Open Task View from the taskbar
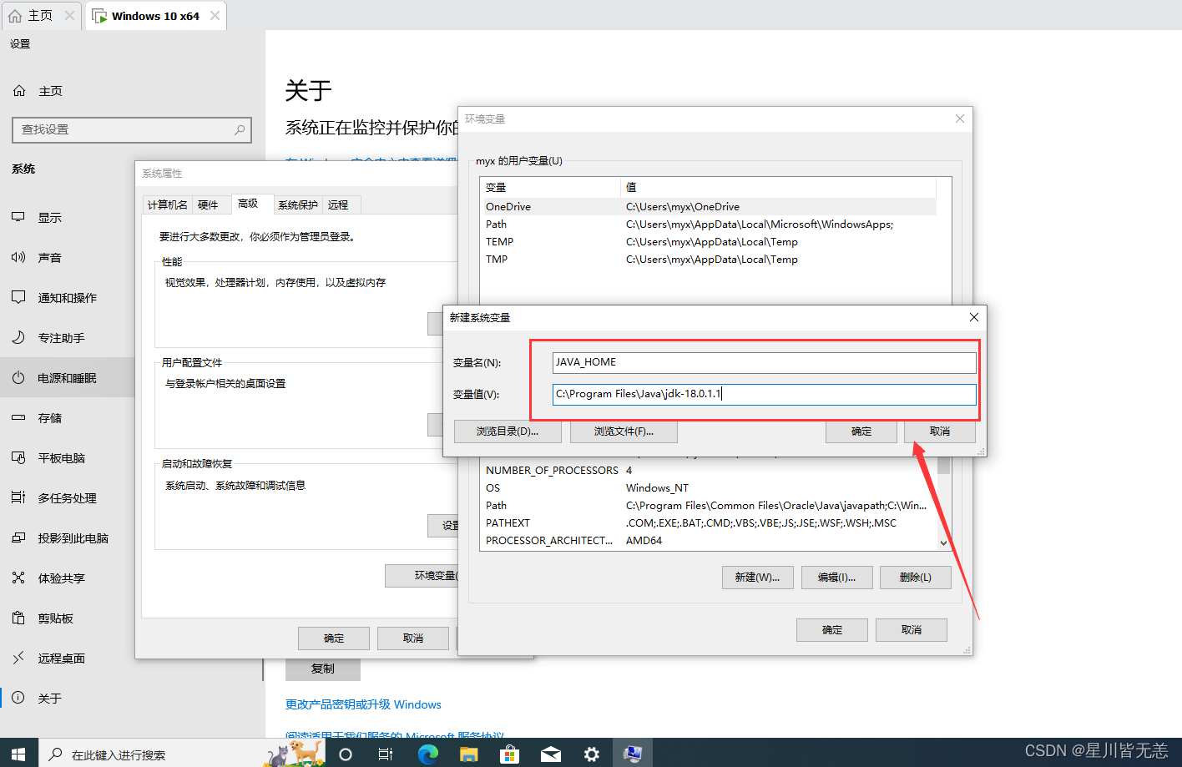 (386, 754)
